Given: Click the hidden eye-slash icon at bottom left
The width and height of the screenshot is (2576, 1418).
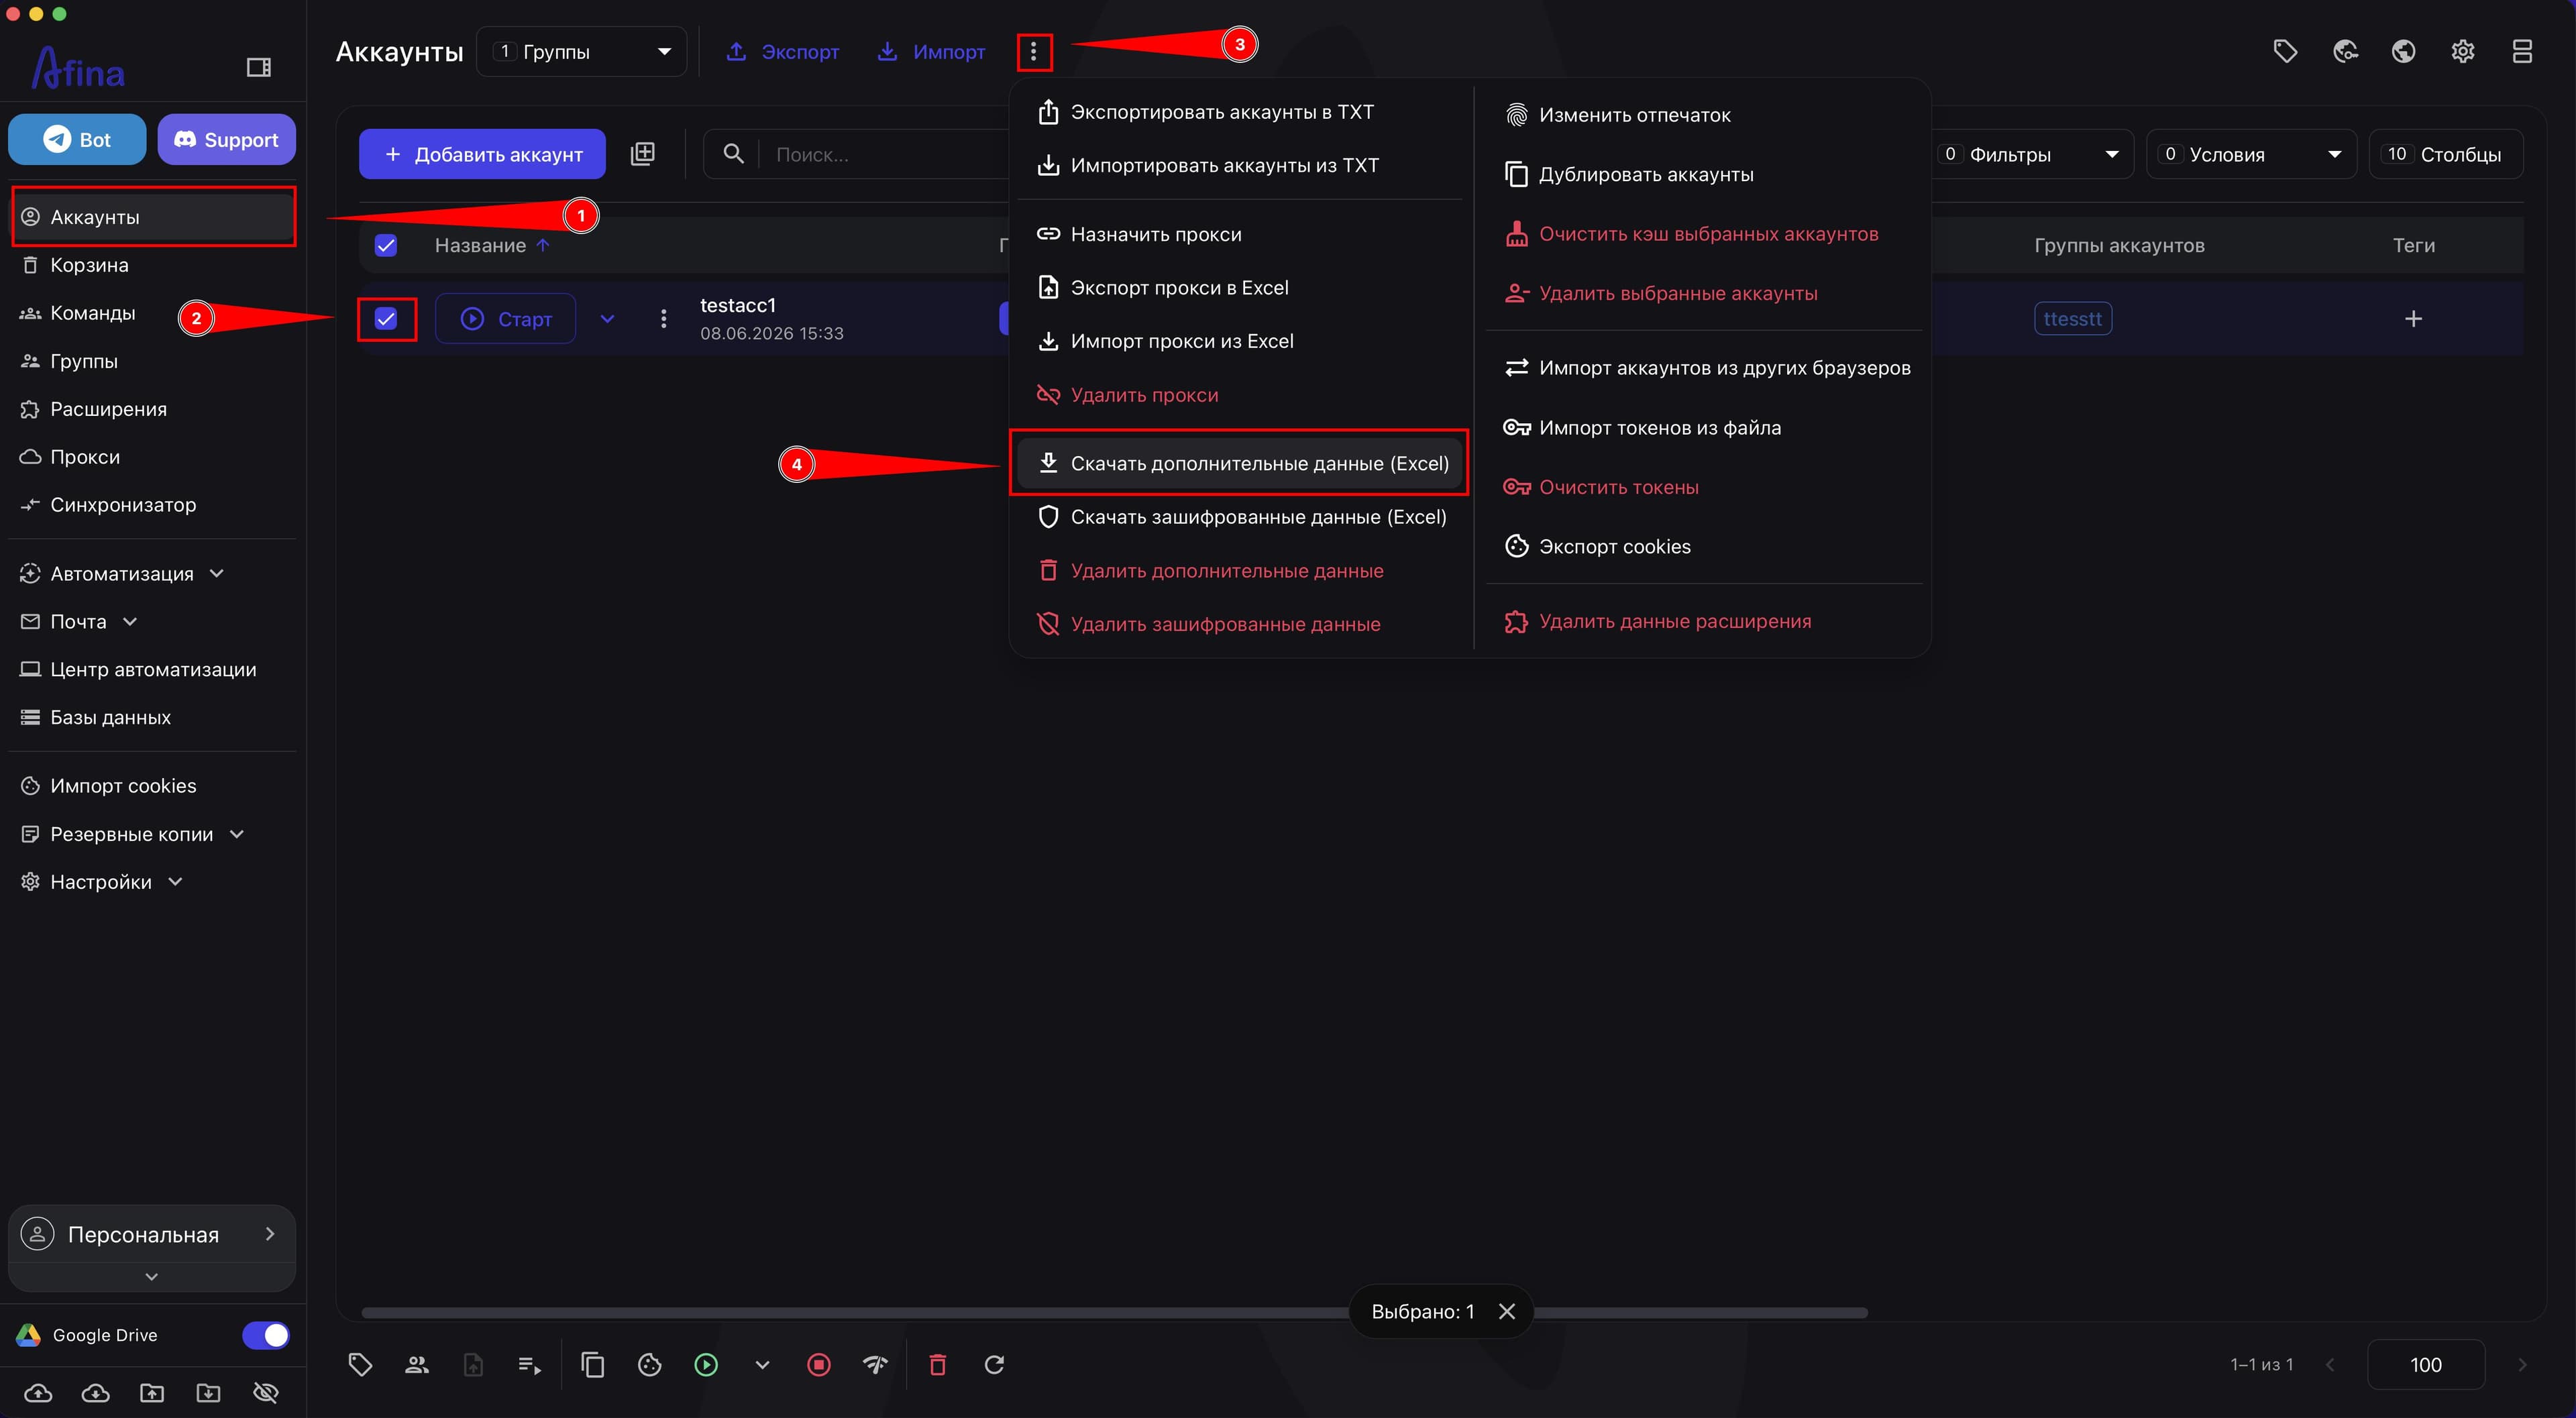Looking at the screenshot, I should 265,1393.
